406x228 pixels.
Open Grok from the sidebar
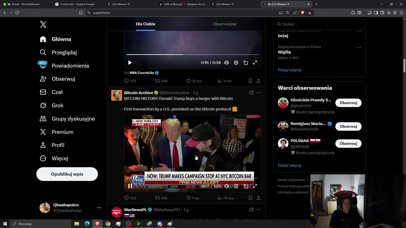pyautogui.click(x=52, y=105)
